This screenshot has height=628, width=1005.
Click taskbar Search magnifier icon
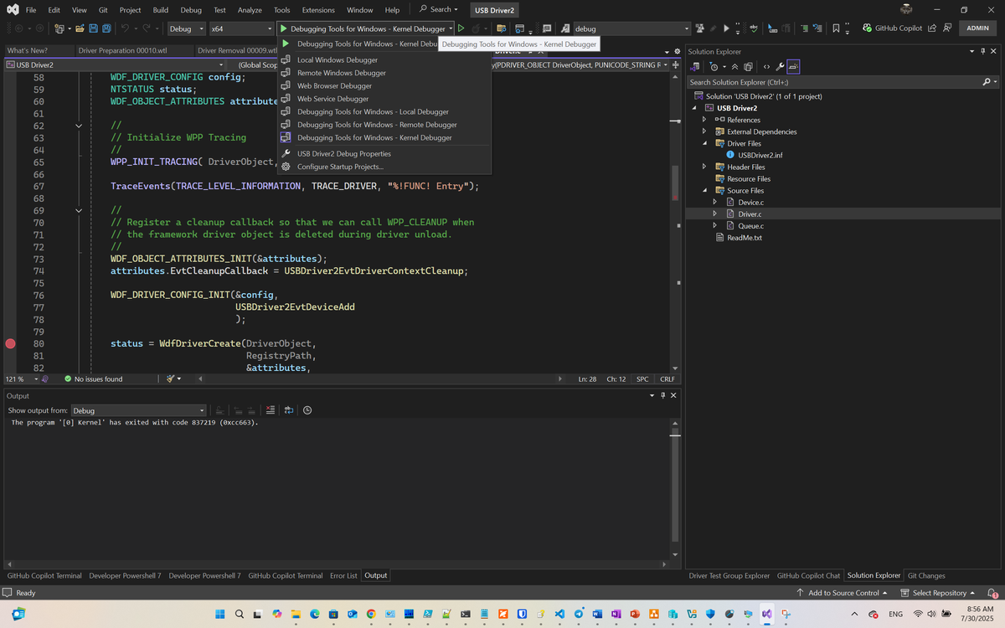(x=240, y=614)
